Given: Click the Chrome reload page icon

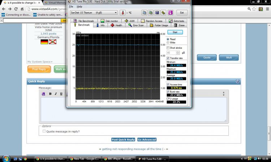Looking at the screenshot, I should [16, 9].
